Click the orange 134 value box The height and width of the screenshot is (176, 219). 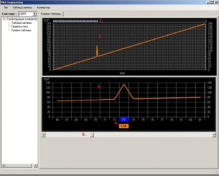(x=124, y=126)
